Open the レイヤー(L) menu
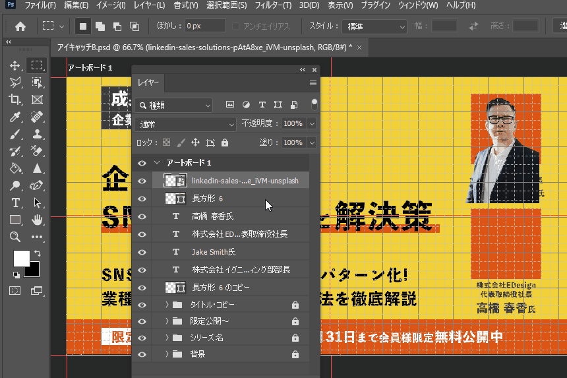Viewport: 567px width, 378px height. tap(149, 5)
